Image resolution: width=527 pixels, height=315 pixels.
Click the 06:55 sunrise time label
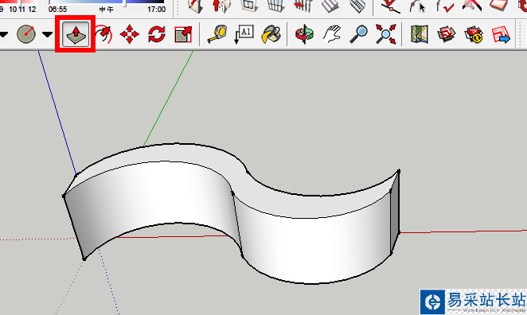click(57, 10)
